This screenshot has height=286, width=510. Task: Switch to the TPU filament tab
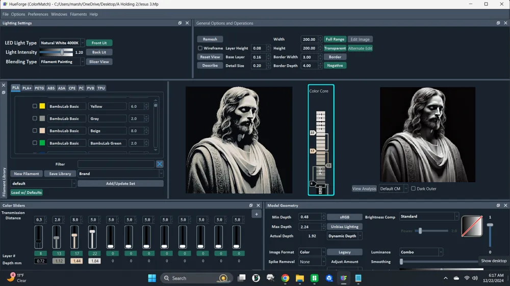click(x=101, y=88)
